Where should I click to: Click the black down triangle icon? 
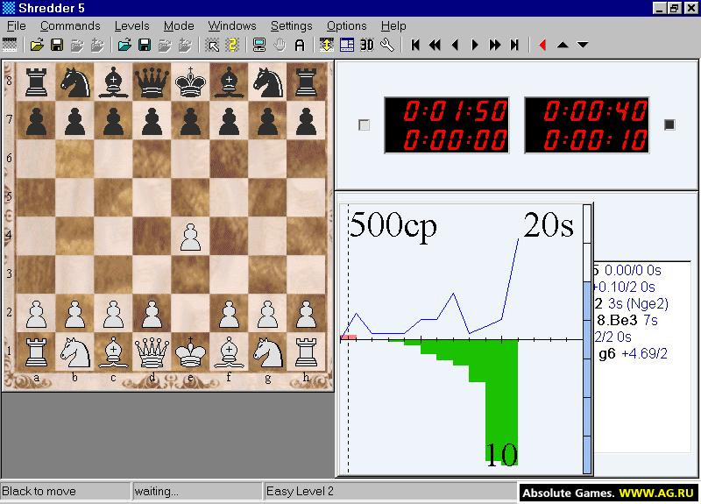(x=583, y=45)
